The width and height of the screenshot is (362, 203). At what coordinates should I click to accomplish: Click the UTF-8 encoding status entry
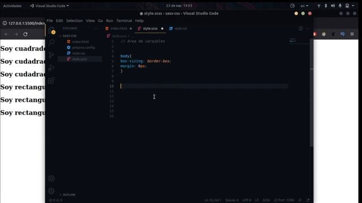pyautogui.click(x=247, y=200)
